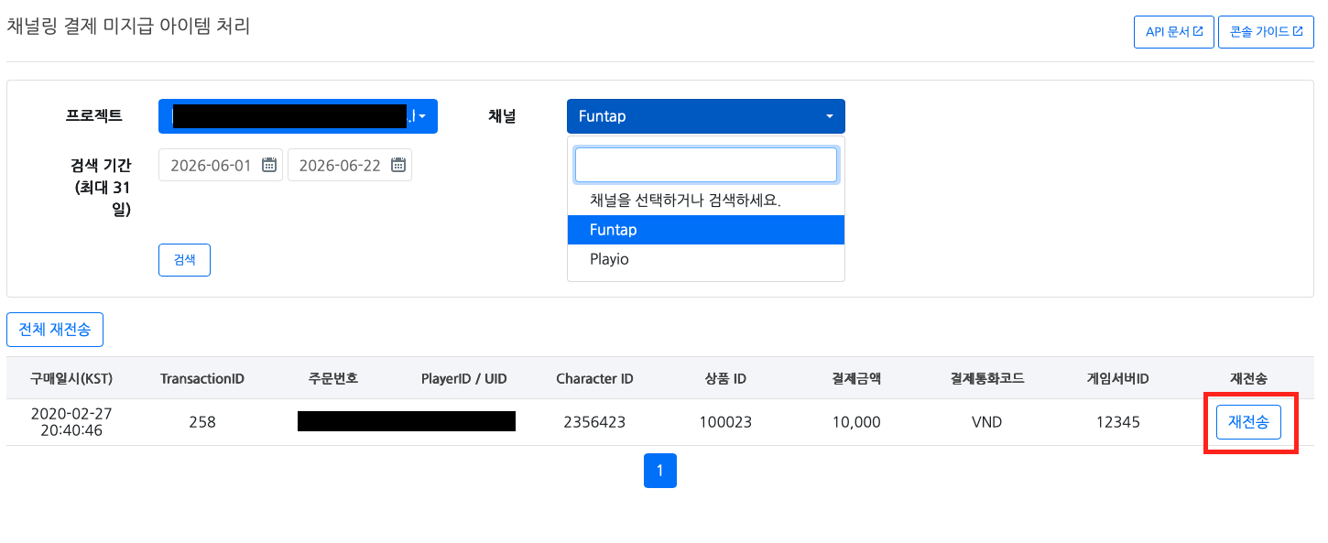Click the 게임서버ID column header

click(x=1117, y=378)
